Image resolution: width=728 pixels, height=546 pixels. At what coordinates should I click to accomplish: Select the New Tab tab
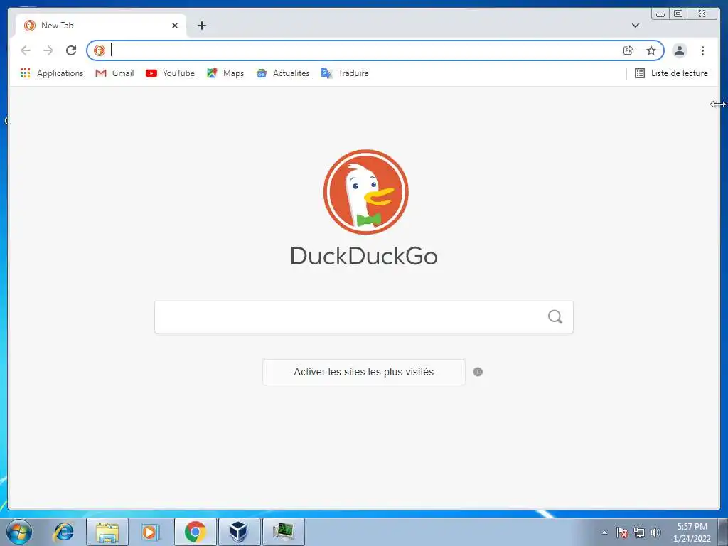click(x=101, y=26)
